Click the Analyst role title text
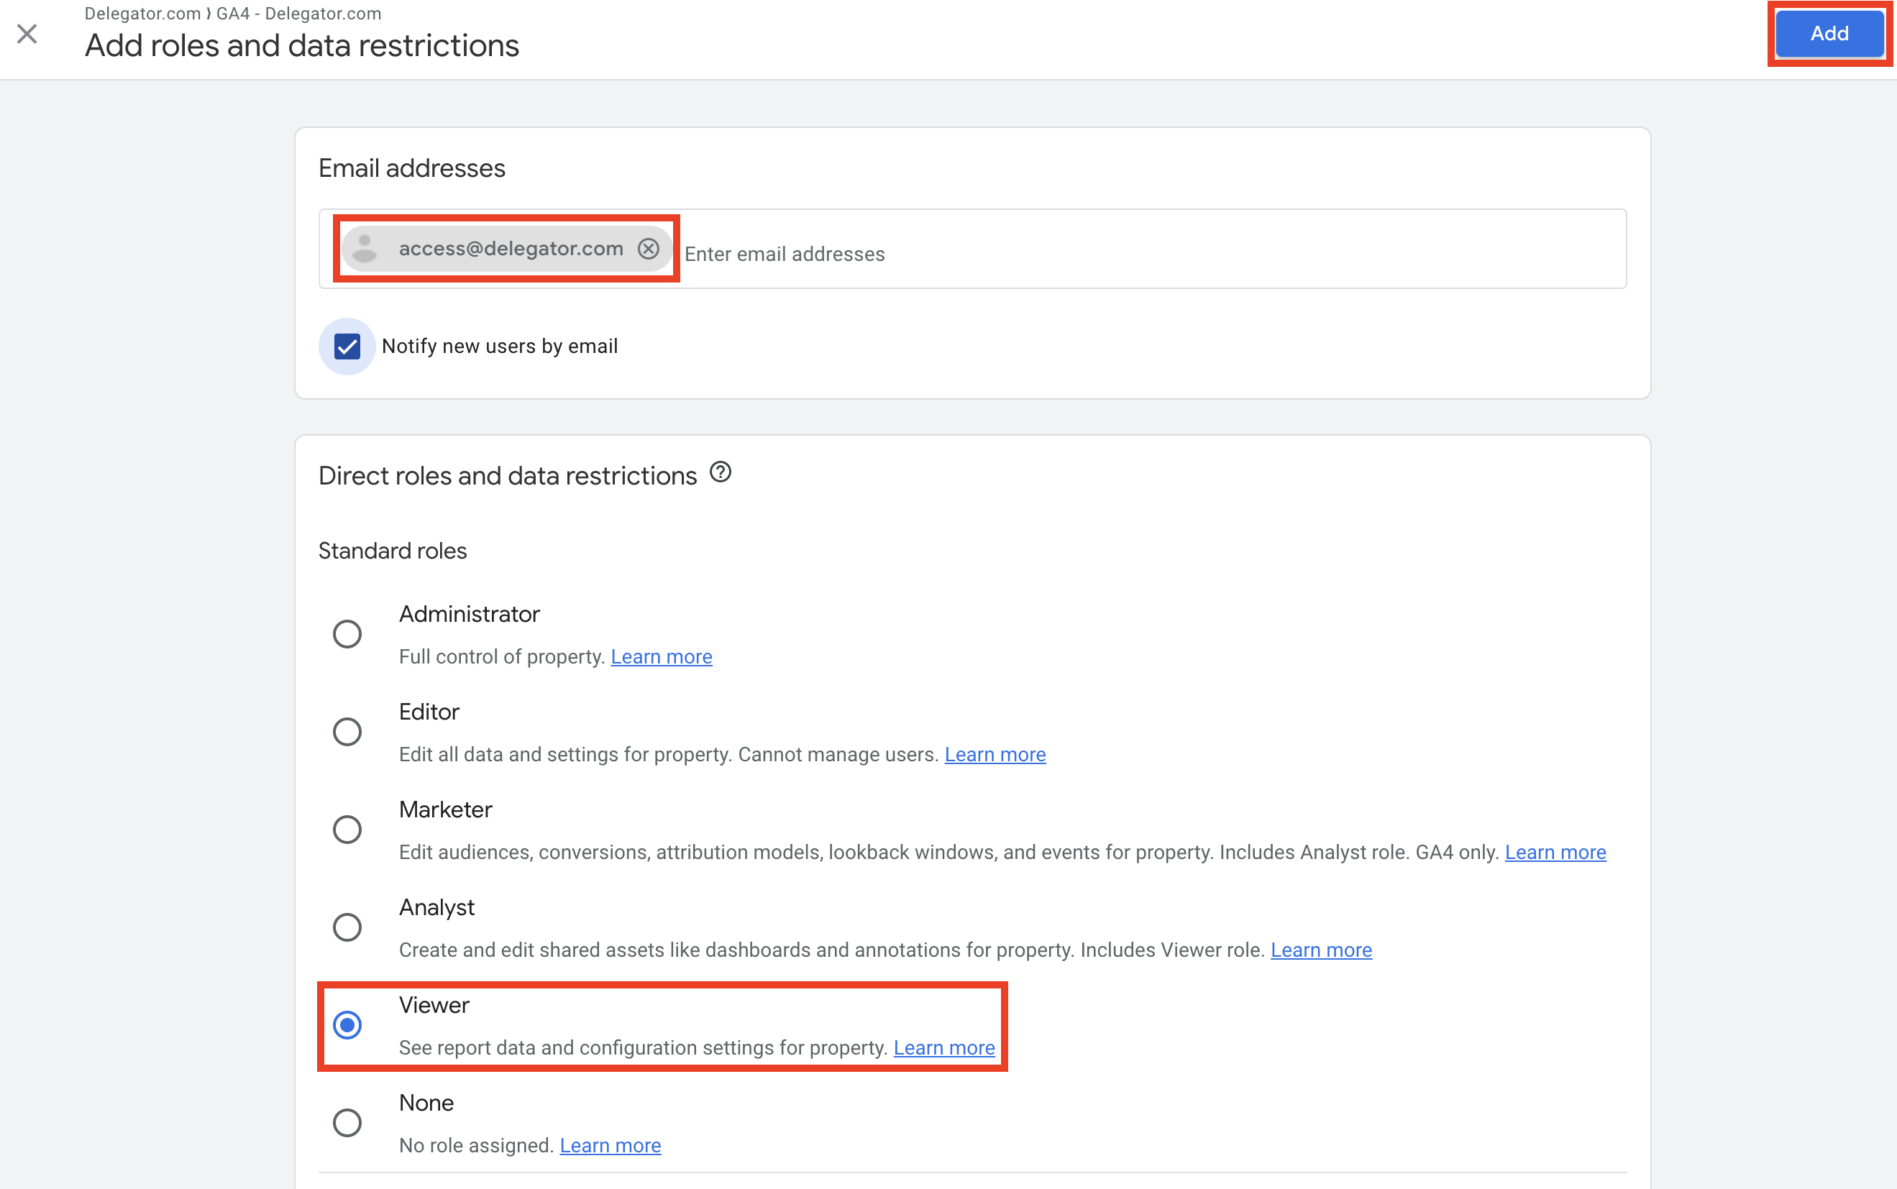This screenshot has height=1189, width=1897. pos(436,907)
